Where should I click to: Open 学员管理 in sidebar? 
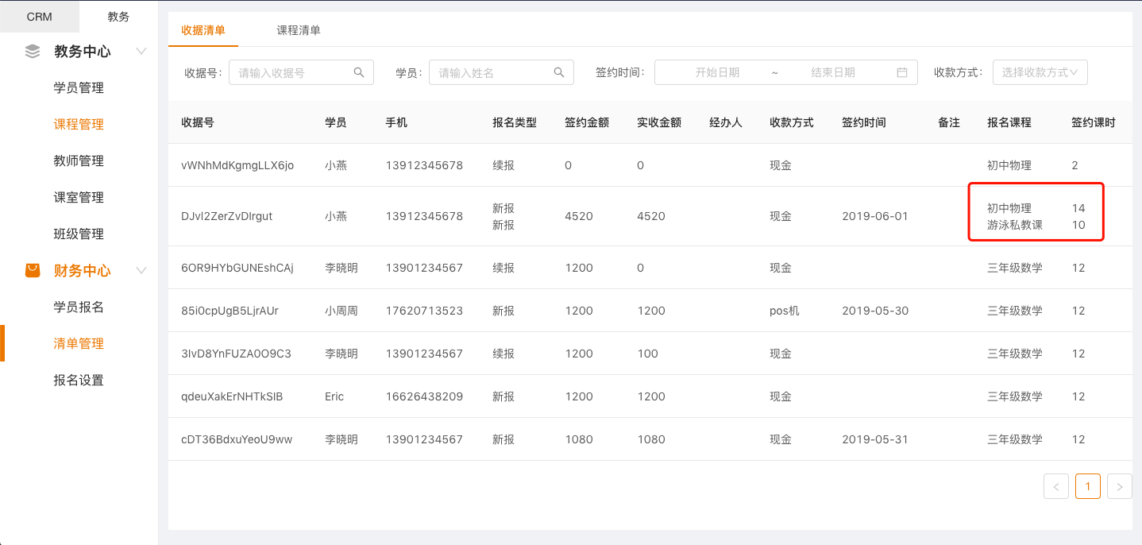pos(79,88)
